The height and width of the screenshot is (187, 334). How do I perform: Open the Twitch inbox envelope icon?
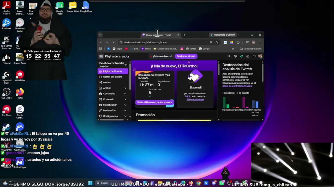point(248,56)
